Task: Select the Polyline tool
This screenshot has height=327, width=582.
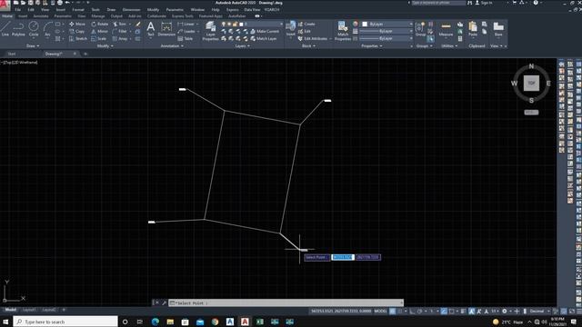Action: [18, 29]
